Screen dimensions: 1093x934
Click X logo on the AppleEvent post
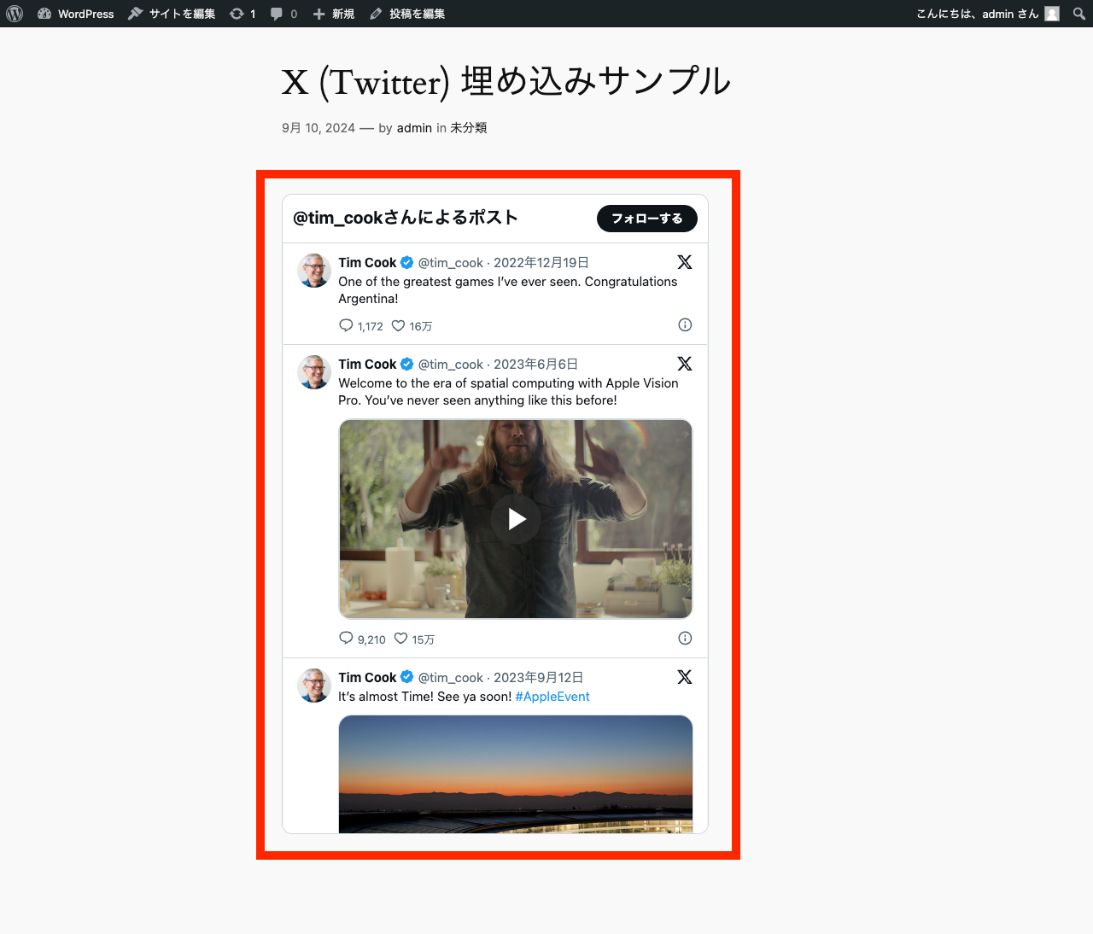[685, 677]
